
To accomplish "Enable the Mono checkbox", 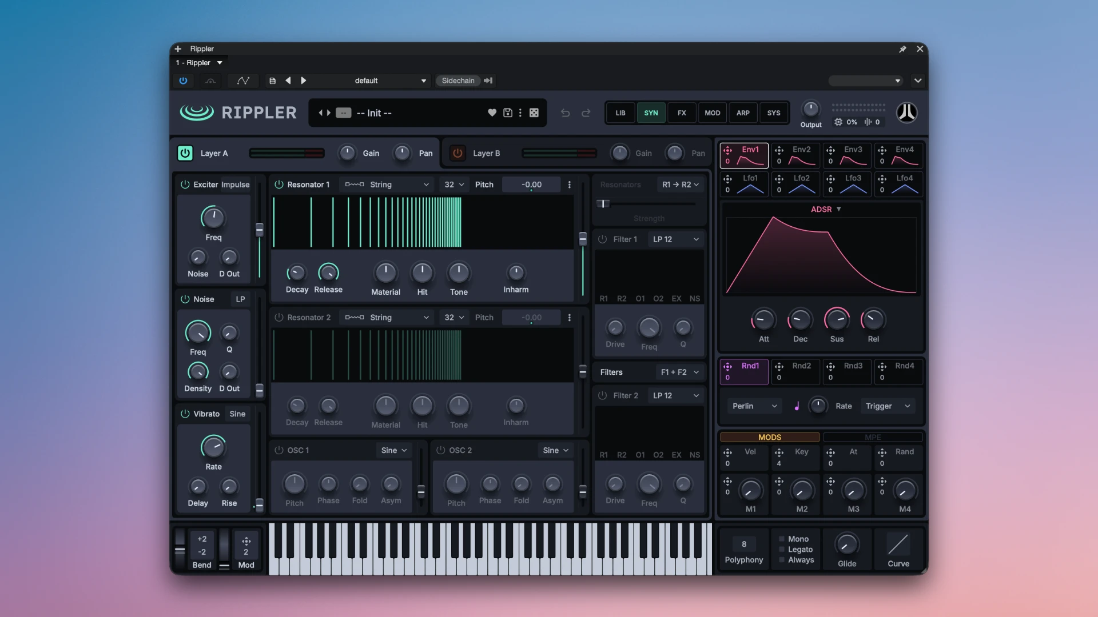I will (782, 539).
